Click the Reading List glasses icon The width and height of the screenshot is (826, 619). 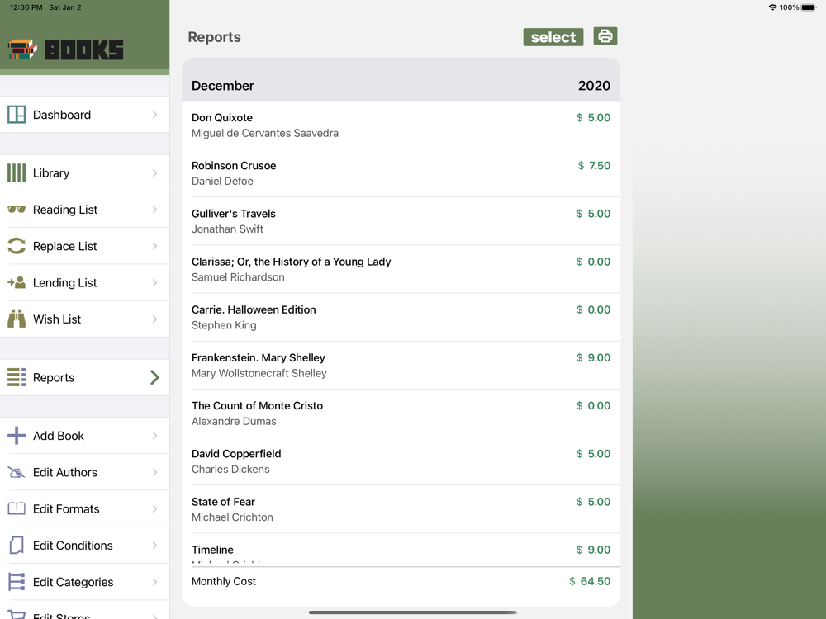click(17, 210)
